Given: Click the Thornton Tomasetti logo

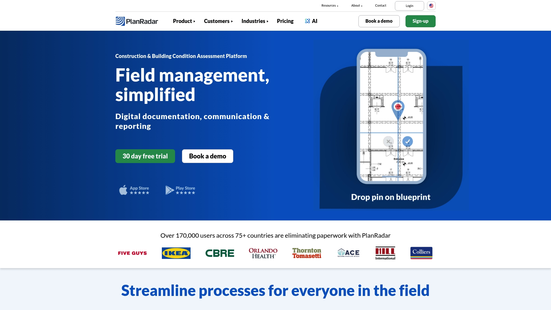Looking at the screenshot, I should [306, 253].
